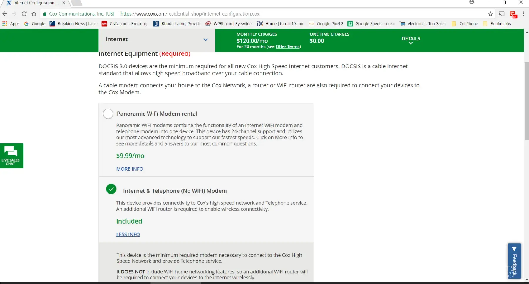Toggle Internet & Telephone (No WiFi) Modem checkmark
Image resolution: width=529 pixels, height=284 pixels.
point(111,189)
